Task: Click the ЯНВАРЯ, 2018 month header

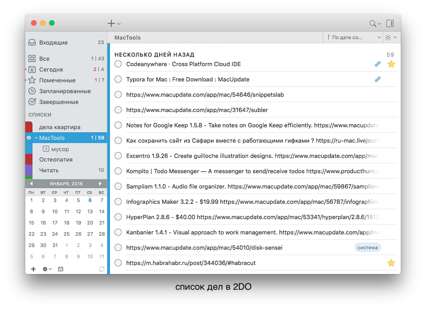Action: (x=66, y=184)
